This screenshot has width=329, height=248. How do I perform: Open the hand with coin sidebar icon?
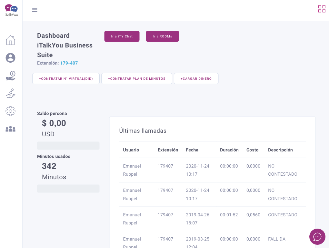tap(11, 93)
